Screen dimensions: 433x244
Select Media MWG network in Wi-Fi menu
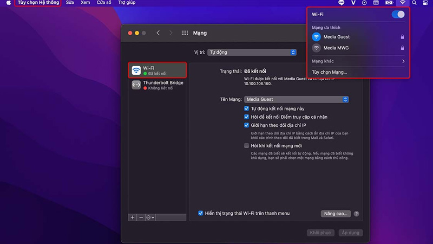click(x=358, y=48)
